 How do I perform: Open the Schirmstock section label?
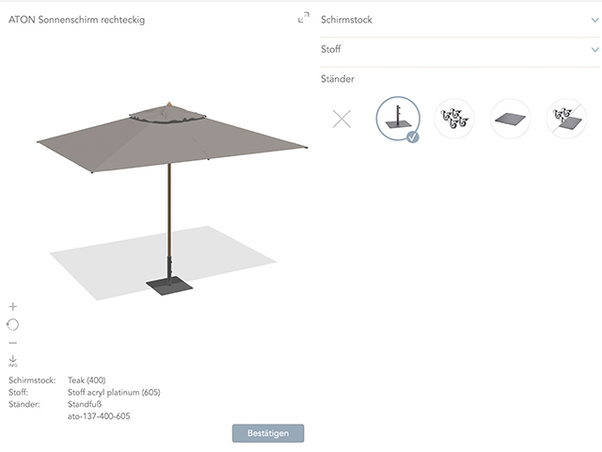coord(346,19)
